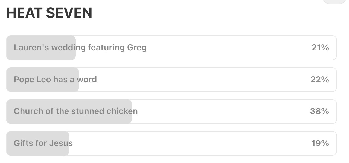Click the gray fill bar behind "Pope Leo"
The height and width of the screenshot is (163, 349).
(42, 80)
